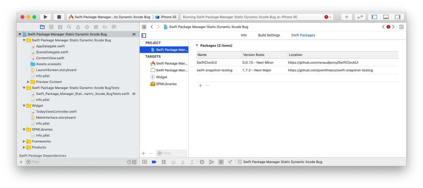
Task: Hide the Navigator pane
Action: click(x=374, y=17)
